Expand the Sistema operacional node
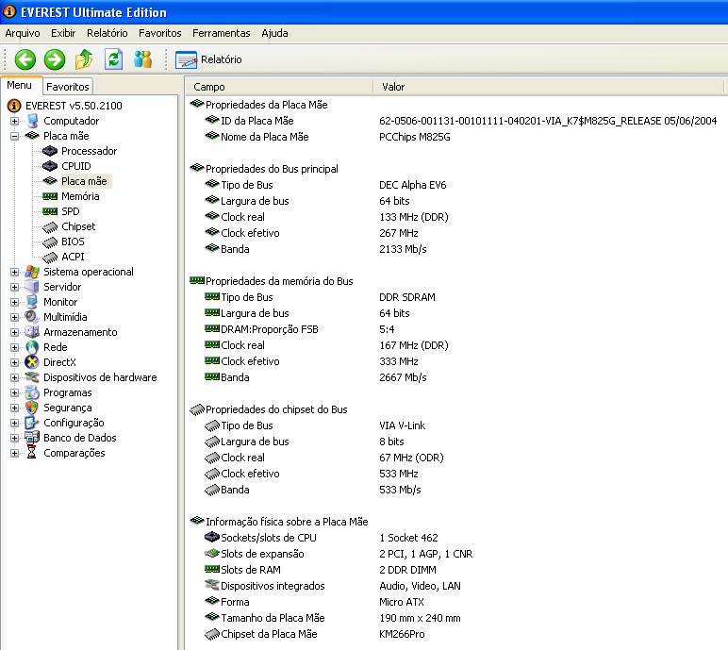Image resolution: width=728 pixels, height=650 pixels. coord(14,273)
